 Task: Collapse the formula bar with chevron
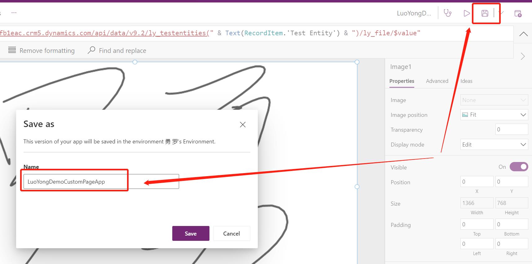coord(523,34)
